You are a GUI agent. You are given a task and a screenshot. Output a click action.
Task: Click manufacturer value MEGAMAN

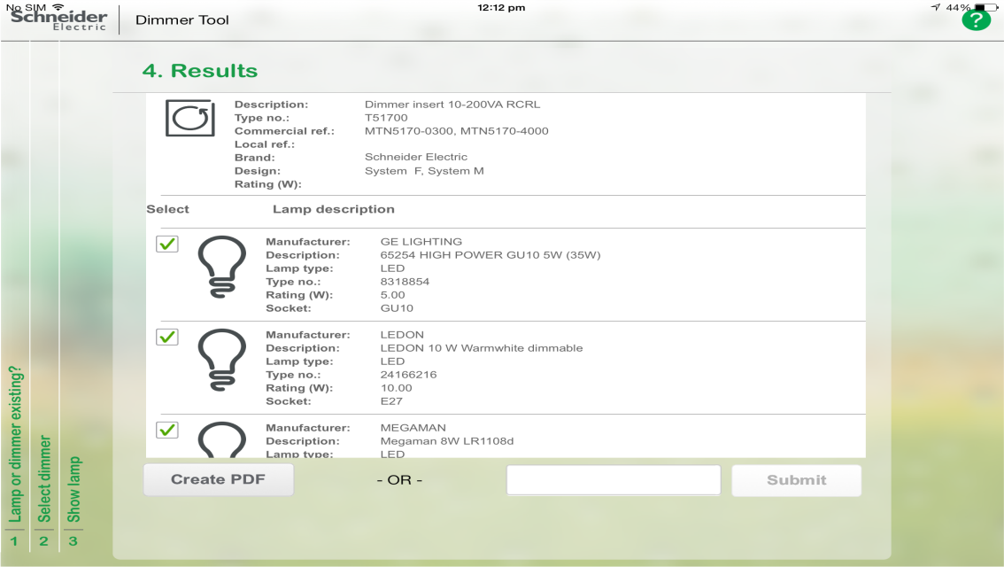[x=413, y=428]
